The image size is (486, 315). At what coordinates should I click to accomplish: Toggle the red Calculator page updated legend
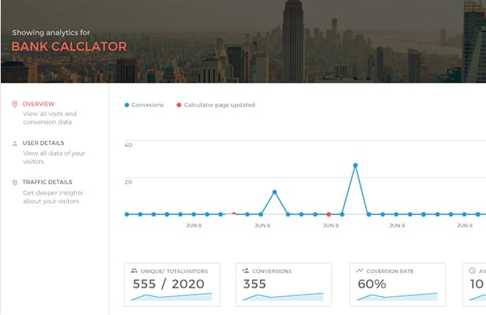179,105
